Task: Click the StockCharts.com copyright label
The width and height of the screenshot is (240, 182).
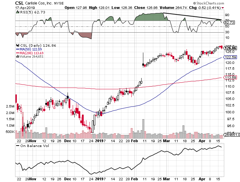Action: pos(208,3)
